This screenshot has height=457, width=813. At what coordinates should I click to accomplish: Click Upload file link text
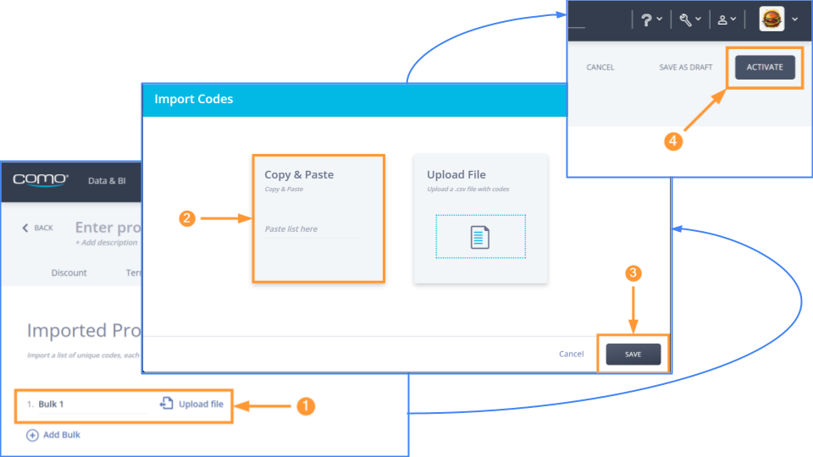pyautogui.click(x=201, y=405)
